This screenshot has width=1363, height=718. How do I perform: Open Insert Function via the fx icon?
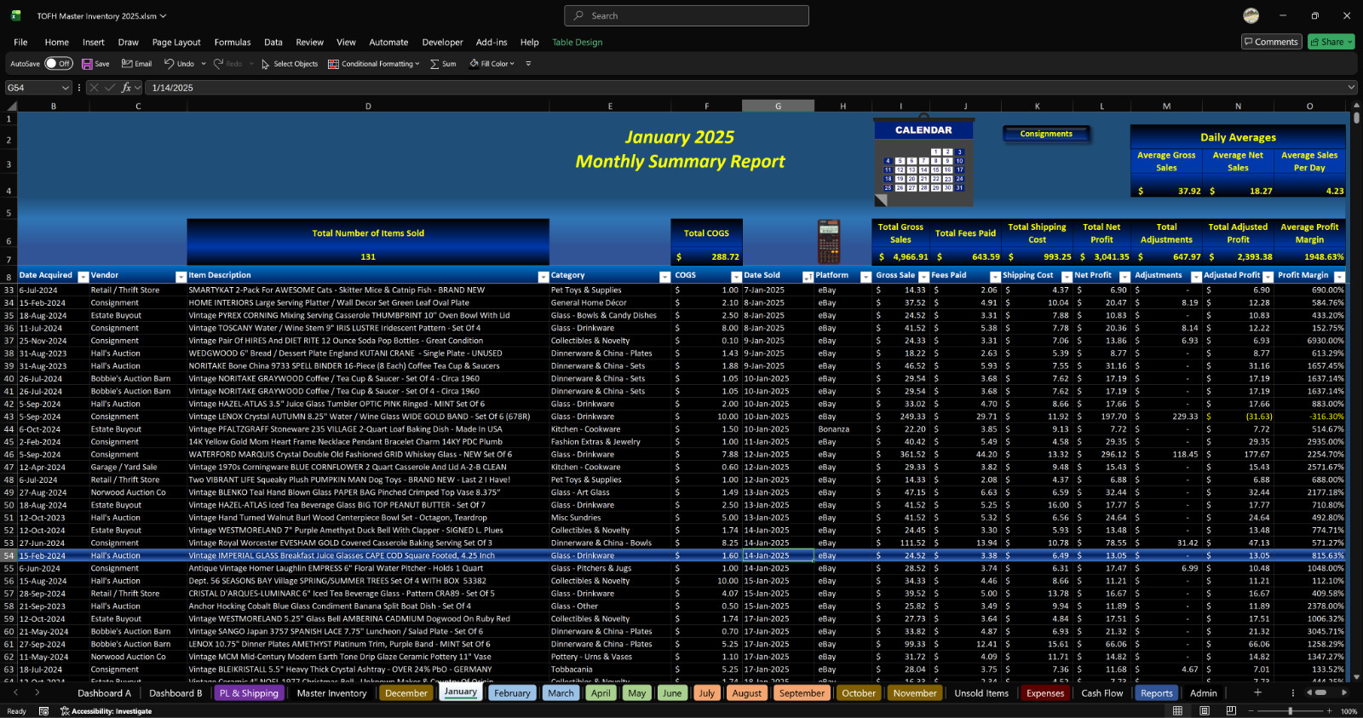[126, 88]
